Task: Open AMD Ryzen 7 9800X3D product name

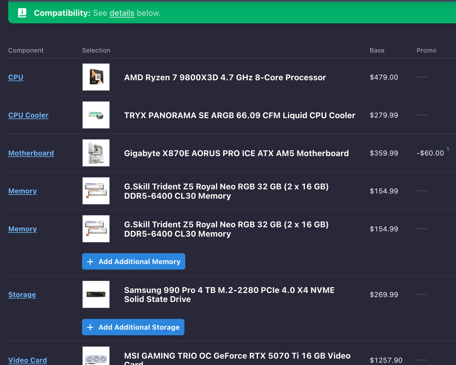Action: pyautogui.click(x=225, y=77)
